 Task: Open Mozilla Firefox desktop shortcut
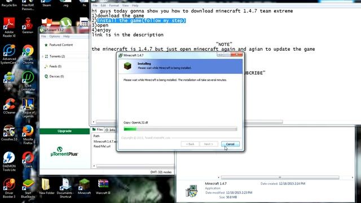[28, 134]
